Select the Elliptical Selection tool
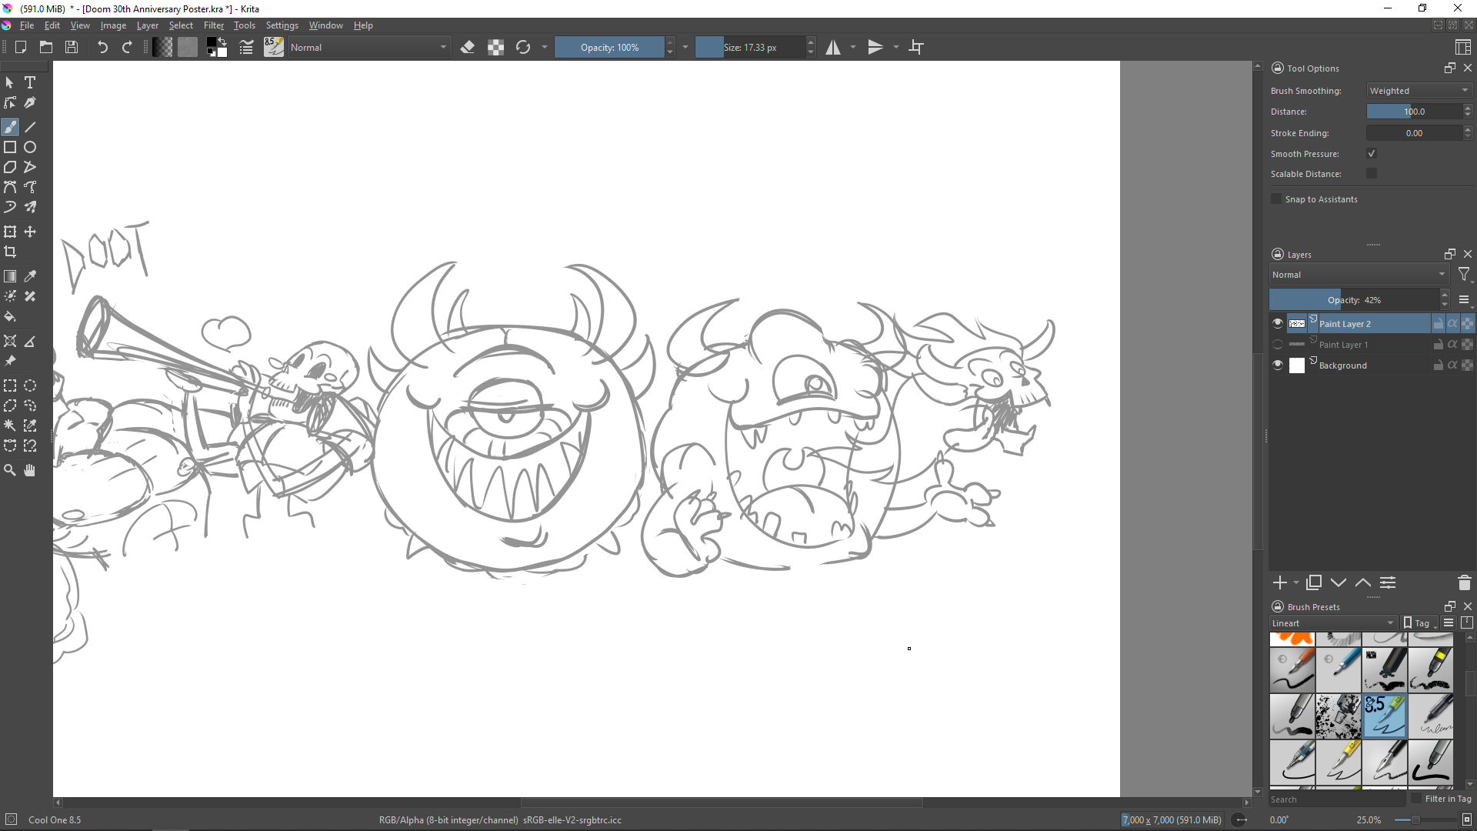This screenshot has width=1477, height=831. tap(30, 385)
